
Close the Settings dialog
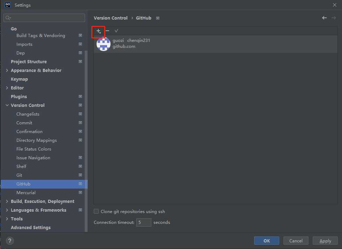(335, 5)
